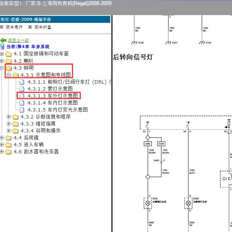232x232 pixels.
Task: Click the icon beside 菜单展开
Action: tap(2, 27)
